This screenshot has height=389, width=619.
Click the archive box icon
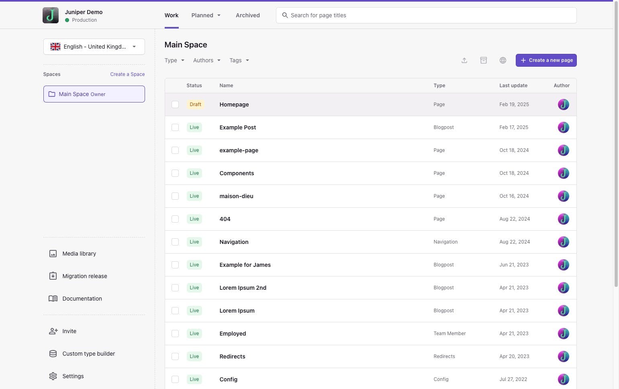pos(483,60)
